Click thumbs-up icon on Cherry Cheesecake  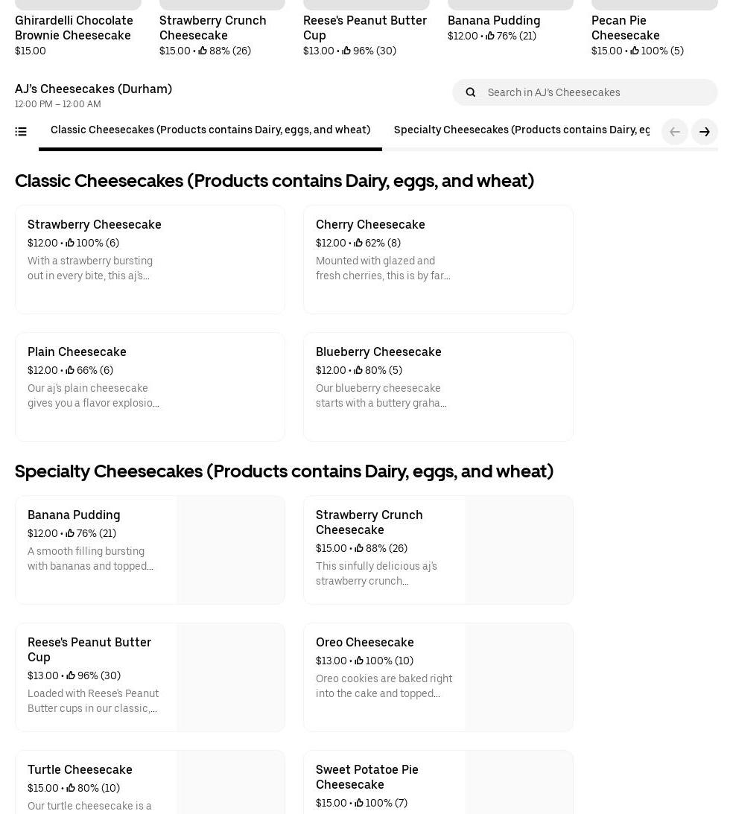click(358, 243)
